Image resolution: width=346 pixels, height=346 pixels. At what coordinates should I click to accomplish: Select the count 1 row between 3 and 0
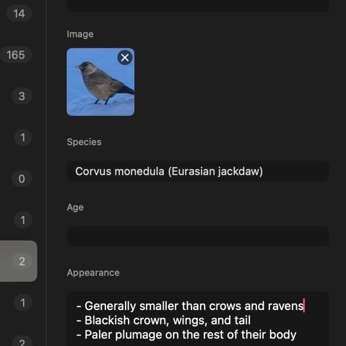[22, 137]
